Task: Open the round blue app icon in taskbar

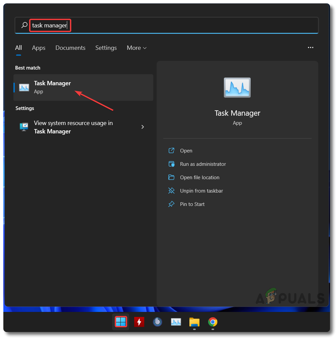Action: tap(158, 322)
